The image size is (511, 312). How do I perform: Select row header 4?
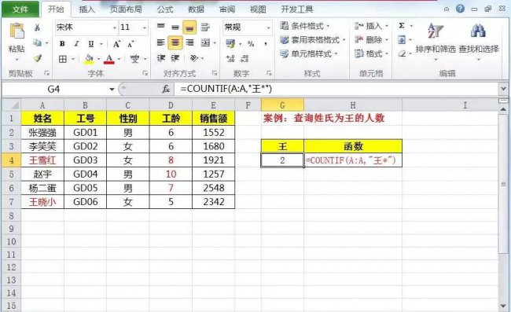[x=12, y=160]
